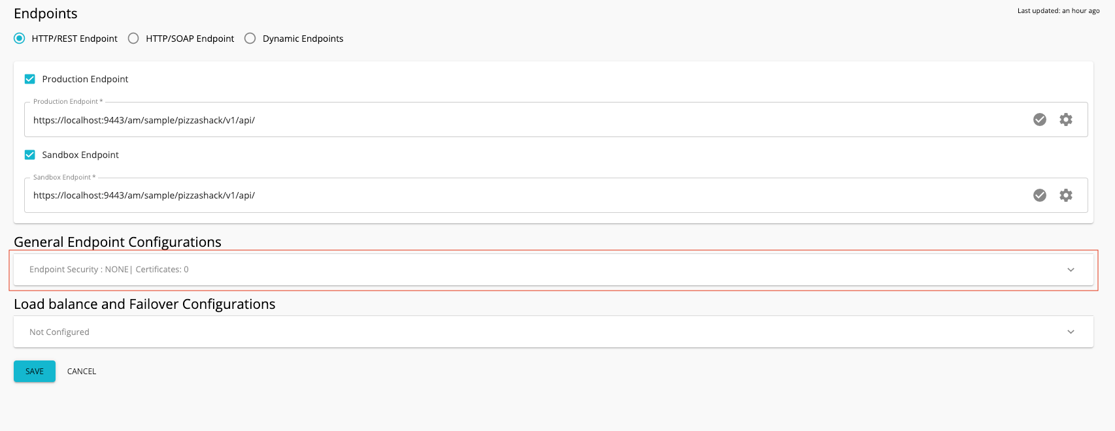Uncheck the Sandbox Endpoint checkbox
The image size is (1115, 431).
tap(29, 155)
